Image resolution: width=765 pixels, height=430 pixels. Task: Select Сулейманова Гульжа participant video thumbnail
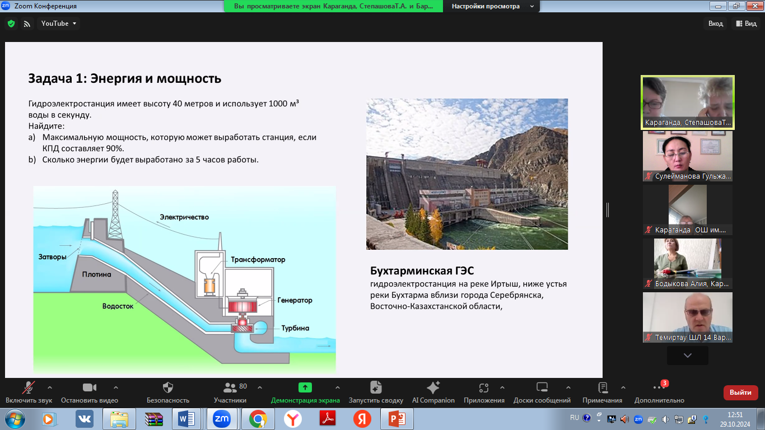point(687,157)
